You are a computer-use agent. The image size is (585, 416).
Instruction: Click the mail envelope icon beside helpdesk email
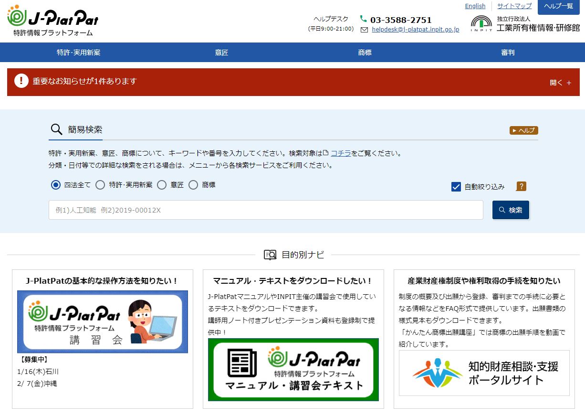[x=365, y=30]
